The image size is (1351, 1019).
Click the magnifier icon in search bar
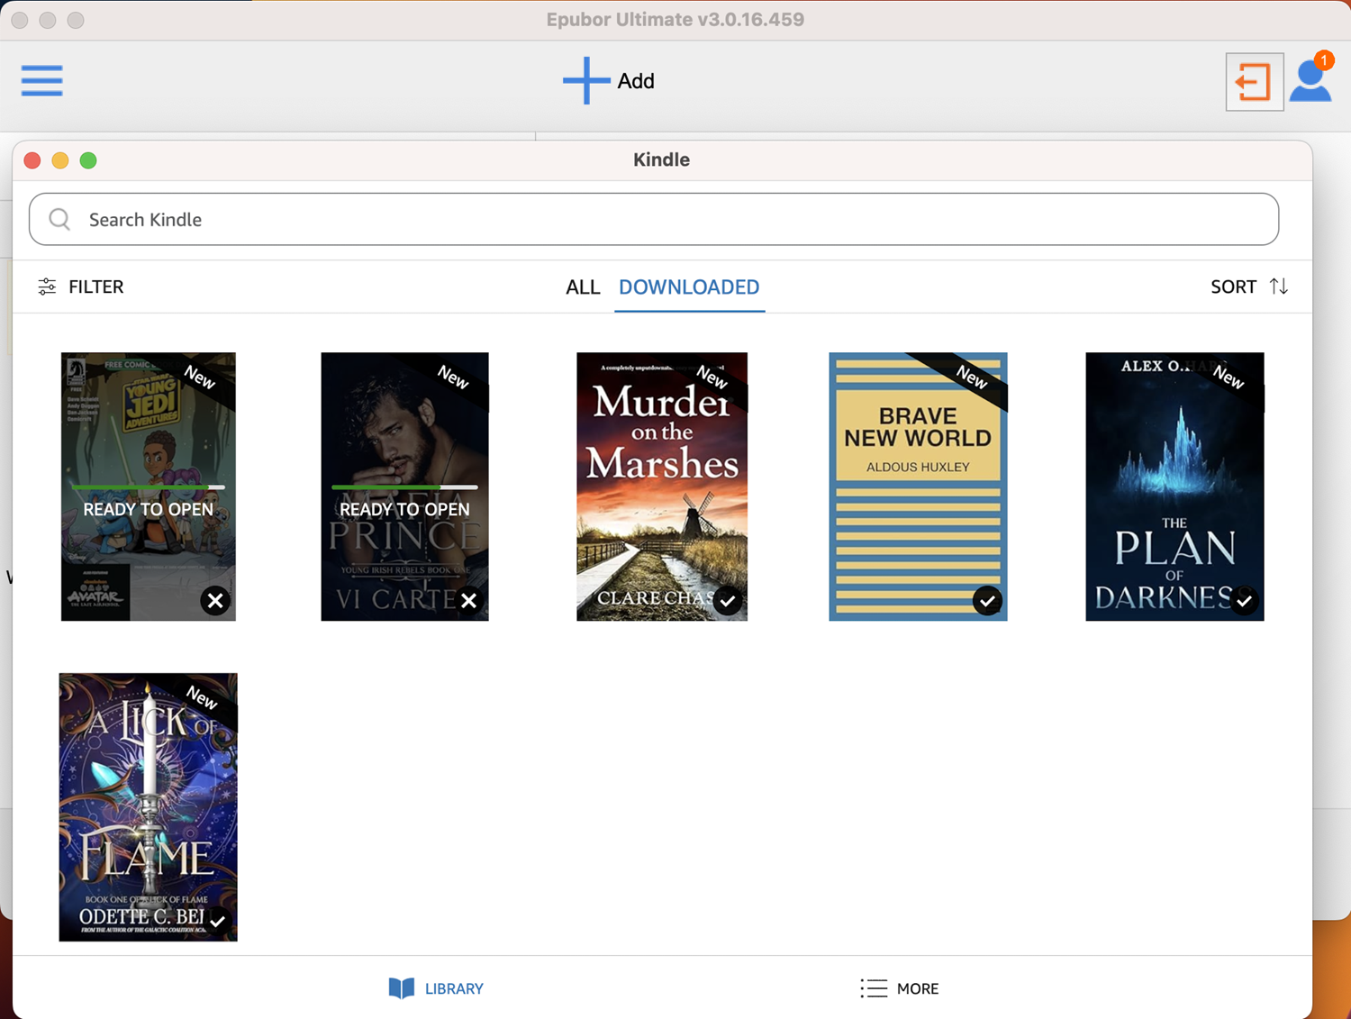click(x=59, y=219)
